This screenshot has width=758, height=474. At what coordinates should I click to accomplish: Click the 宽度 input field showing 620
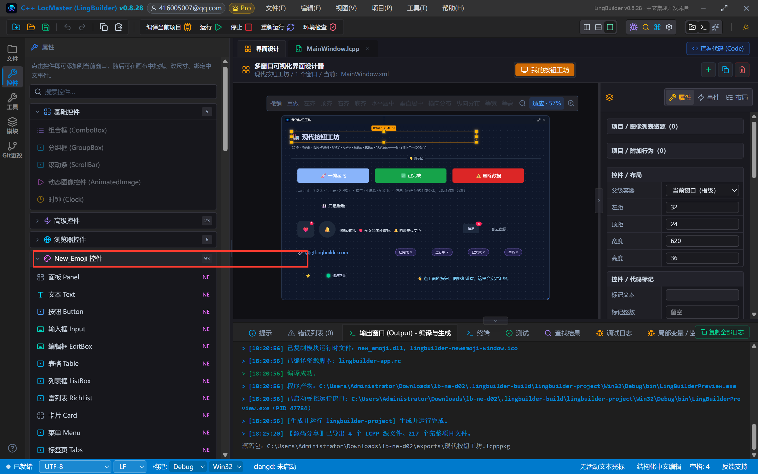point(702,241)
